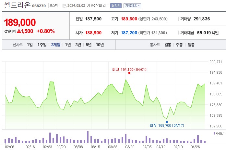The image size is (226, 151).
Task: Click the 03/15 date axis label
Action: point(95,147)
